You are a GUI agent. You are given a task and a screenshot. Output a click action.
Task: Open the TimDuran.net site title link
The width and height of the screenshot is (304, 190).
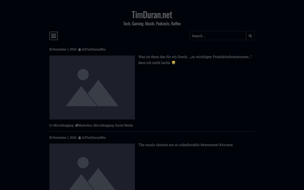click(152, 15)
